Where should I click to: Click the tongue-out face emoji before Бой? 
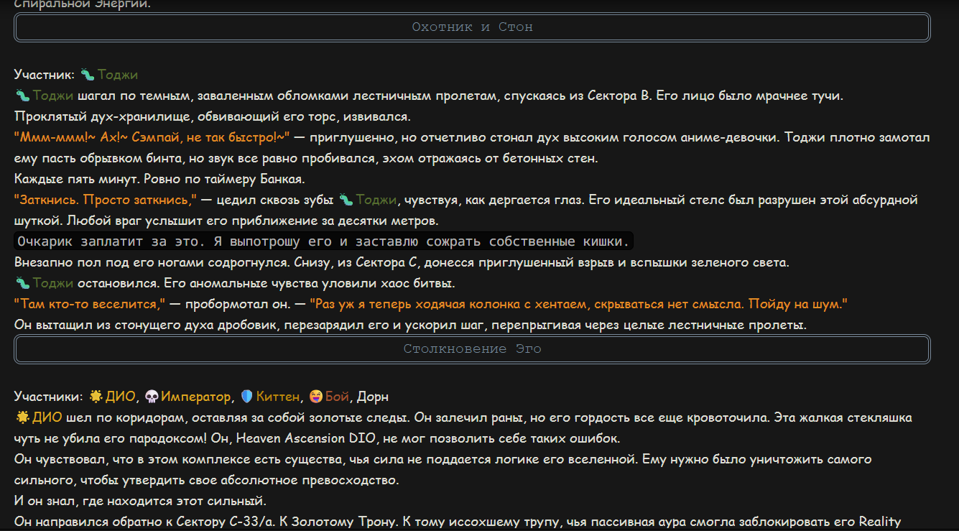(x=315, y=397)
